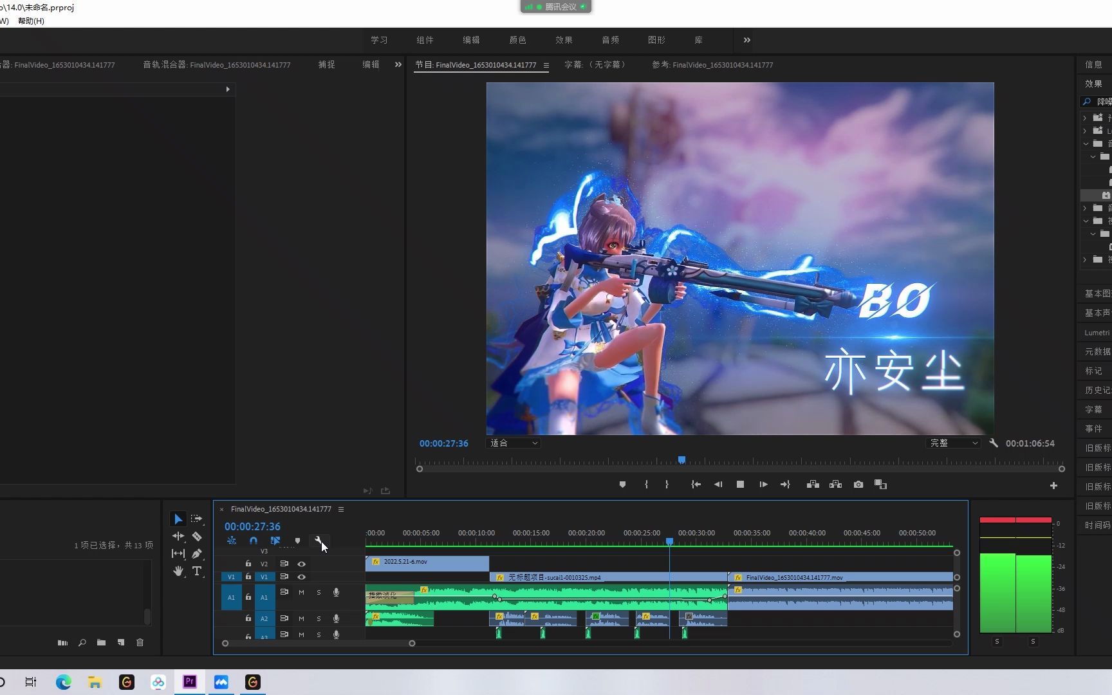Switch to 音频 workspace
1112x695 pixels.
coord(611,40)
